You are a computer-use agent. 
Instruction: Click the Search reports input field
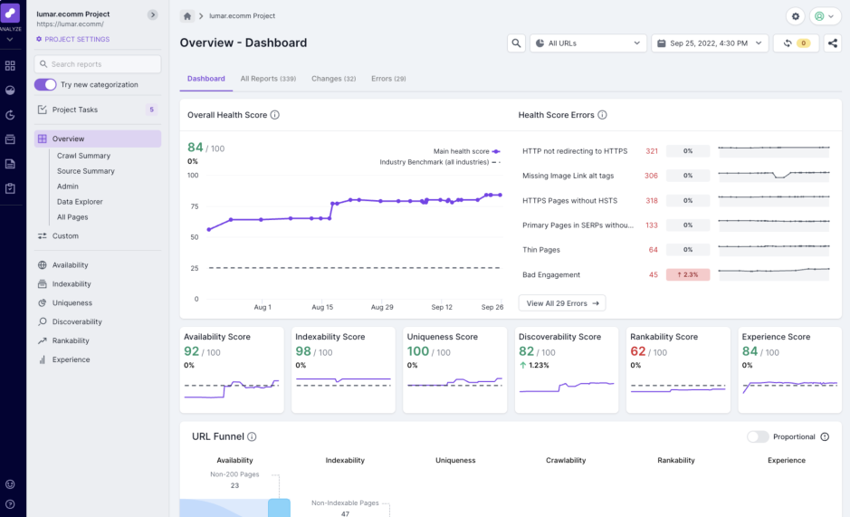tap(98, 64)
